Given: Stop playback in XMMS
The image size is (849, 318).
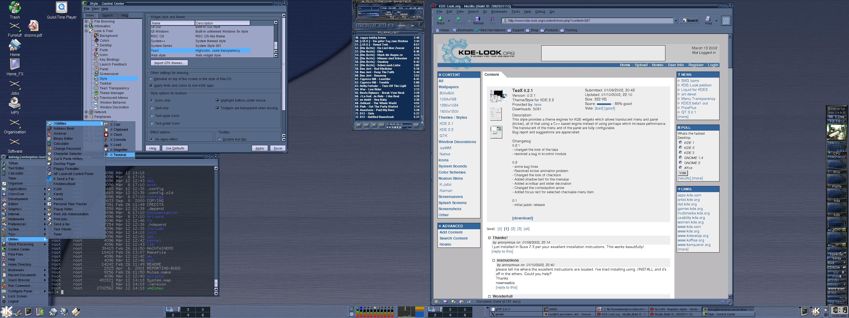Looking at the screenshot, I should [x=377, y=26].
